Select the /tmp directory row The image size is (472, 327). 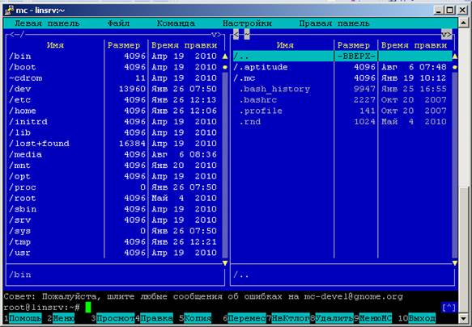click(114, 241)
